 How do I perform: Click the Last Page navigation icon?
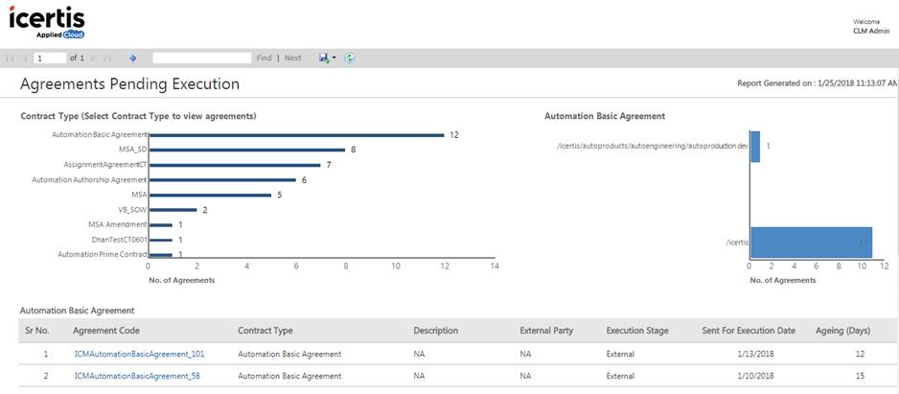(108, 58)
